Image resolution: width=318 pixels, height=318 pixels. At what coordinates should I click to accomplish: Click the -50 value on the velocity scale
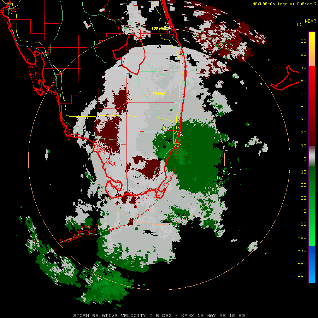pos(302,224)
